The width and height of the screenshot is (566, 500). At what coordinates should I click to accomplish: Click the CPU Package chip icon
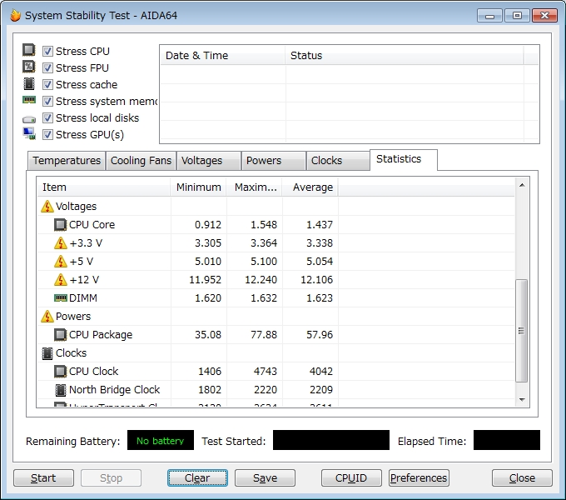(x=60, y=335)
